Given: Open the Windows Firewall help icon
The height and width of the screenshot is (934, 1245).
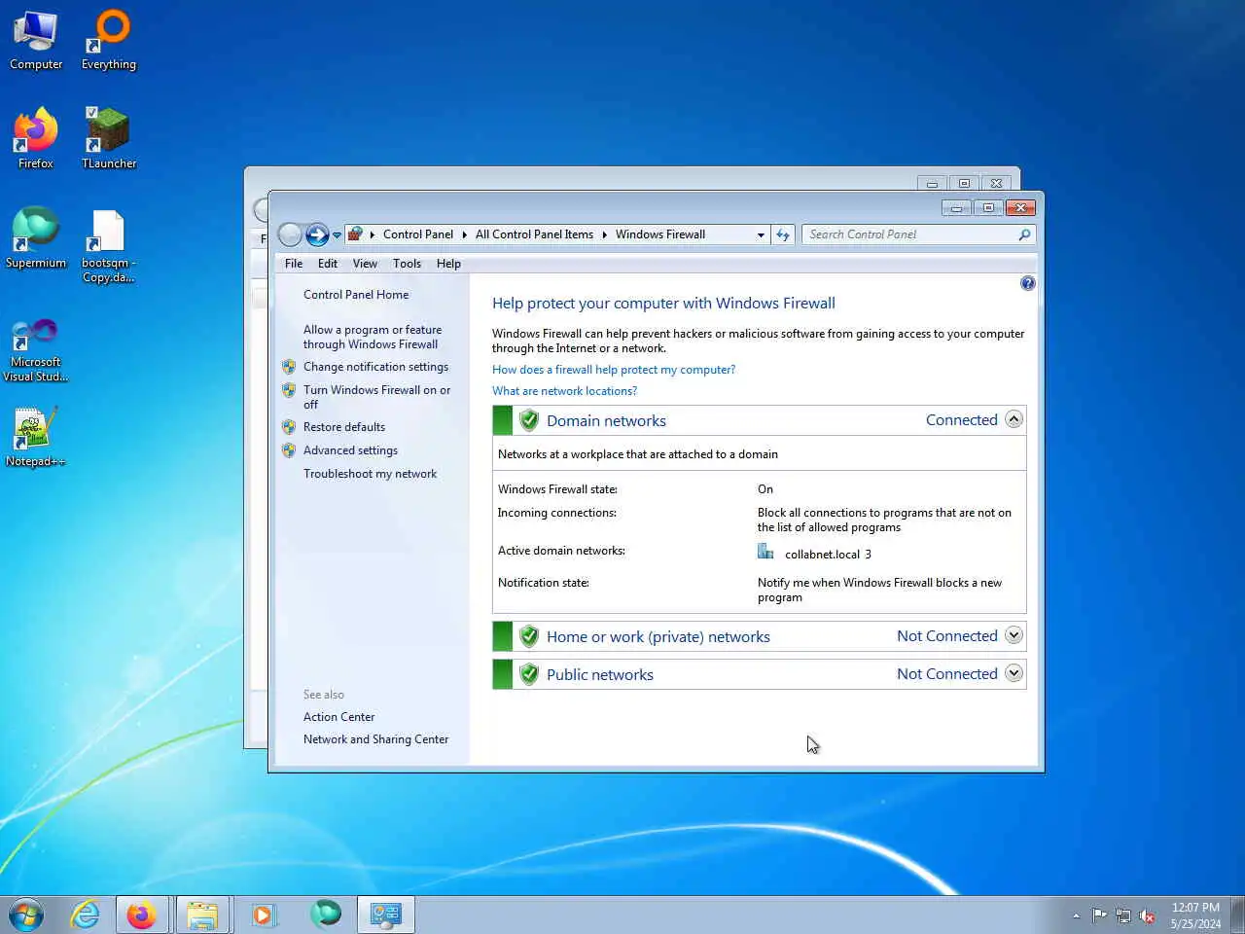Looking at the screenshot, I should point(1027,283).
